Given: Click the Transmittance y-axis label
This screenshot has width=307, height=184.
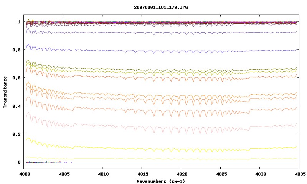Looking at the screenshot, I should click(x=5, y=92).
